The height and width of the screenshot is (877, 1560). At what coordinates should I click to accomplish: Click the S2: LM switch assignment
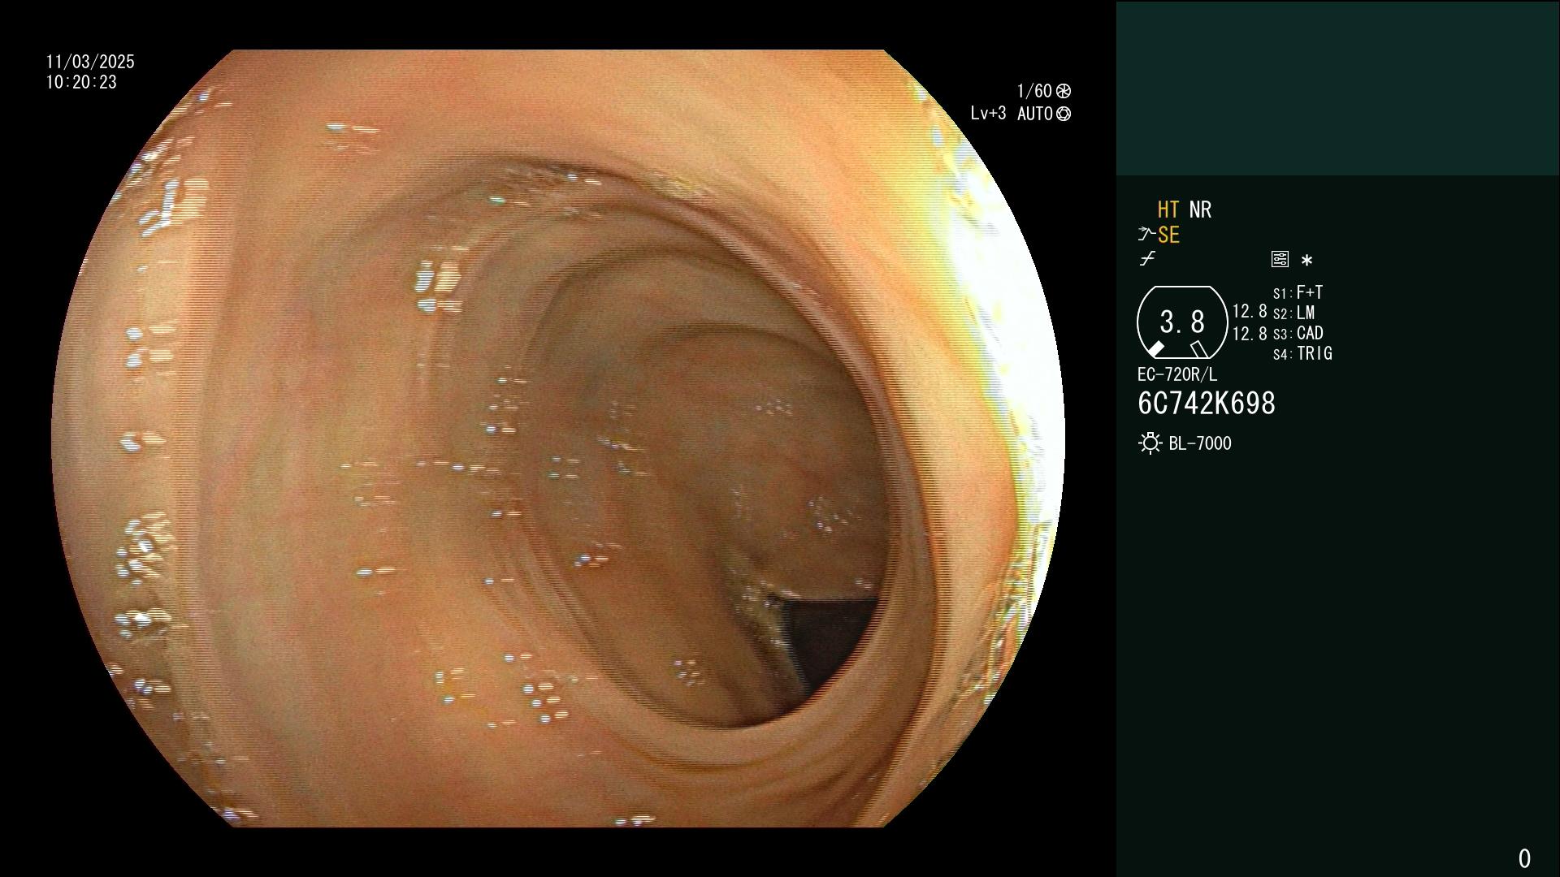(1293, 313)
